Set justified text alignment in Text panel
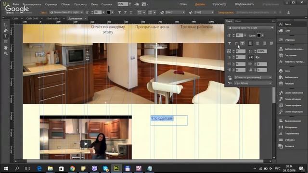The height and width of the screenshot is (173, 308). pos(271,43)
